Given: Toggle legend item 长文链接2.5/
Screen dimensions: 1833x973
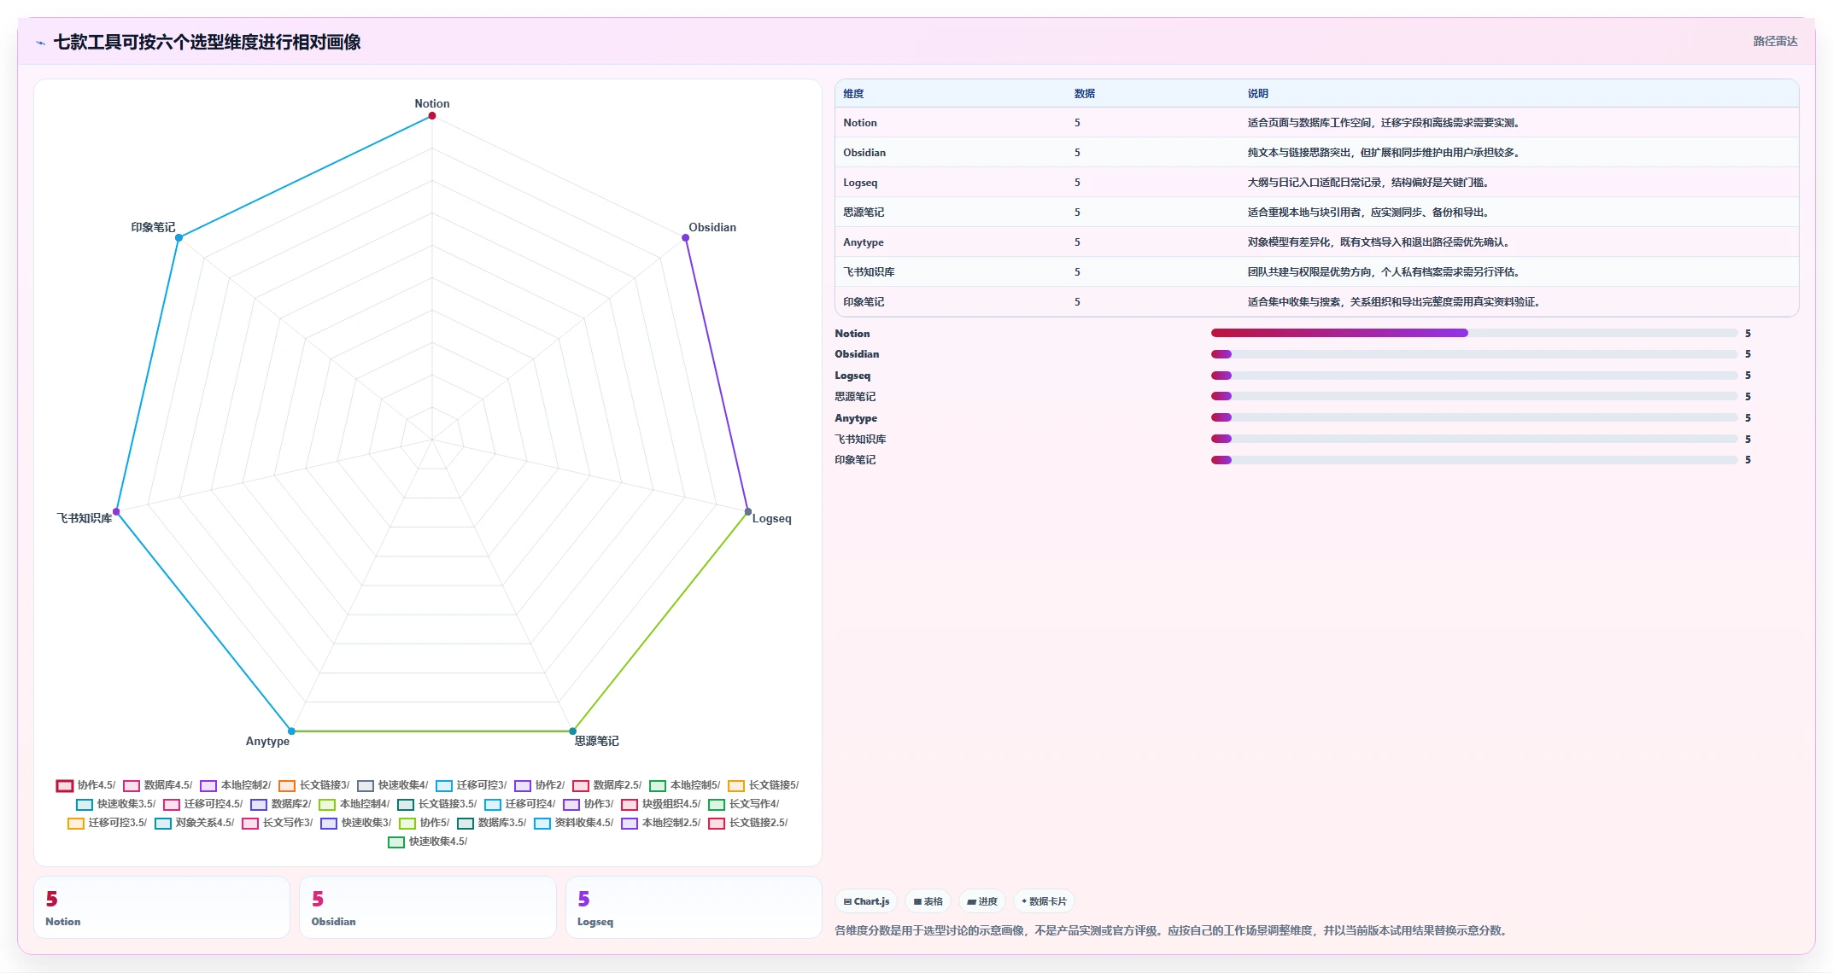Looking at the screenshot, I should tap(747, 823).
